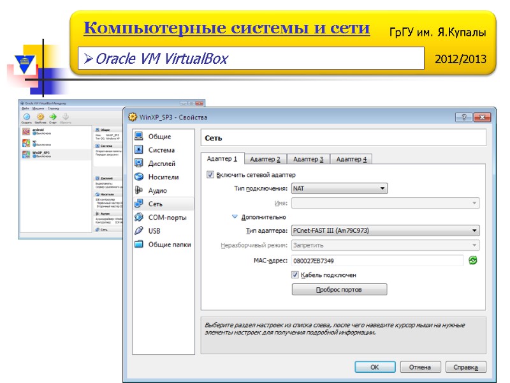Click the 2012/2013 year text

click(460, 59)
